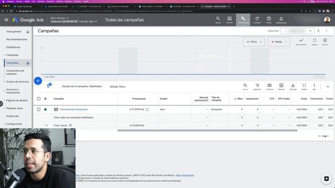Click the Google Ads logo
Screen dimensions: 335x188
coord(28,20)
